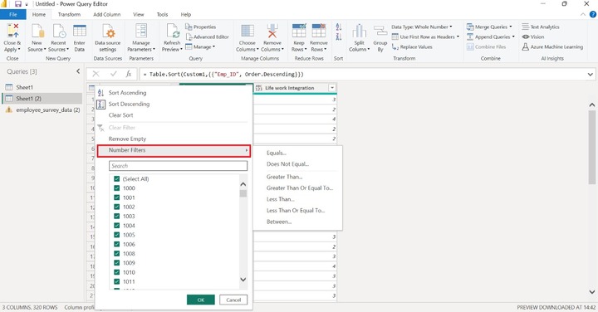
Task: Click the Cancel button
Action: [x=233, y=300]
